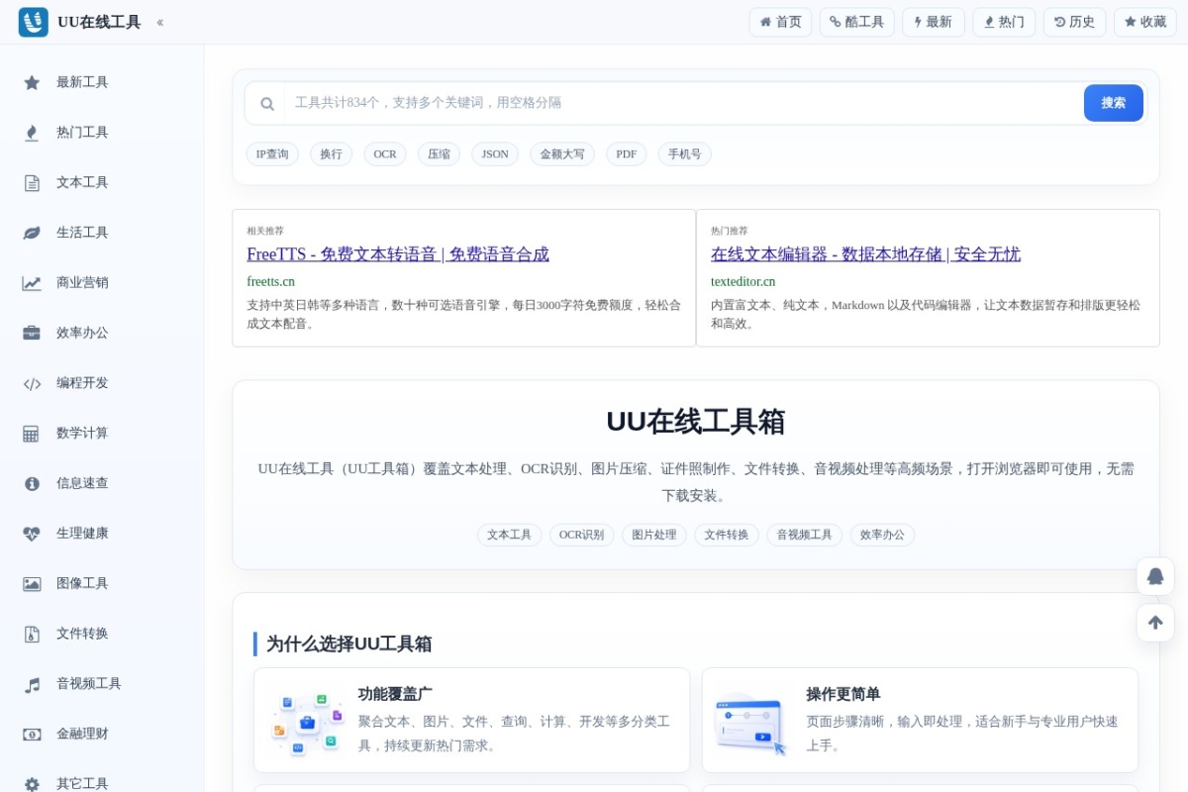Click the document icon beside 文本工具
The width and height of the screenshot is (1188, 792).
click(32, 183)
